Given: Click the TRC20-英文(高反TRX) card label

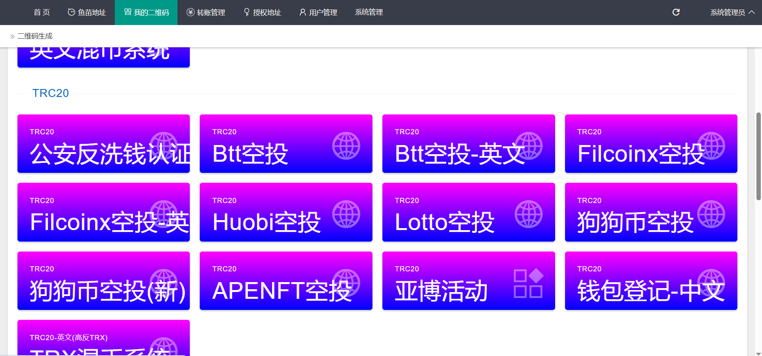Looking at the screenshot, I should pyautogui.click(x=69, y=337).
